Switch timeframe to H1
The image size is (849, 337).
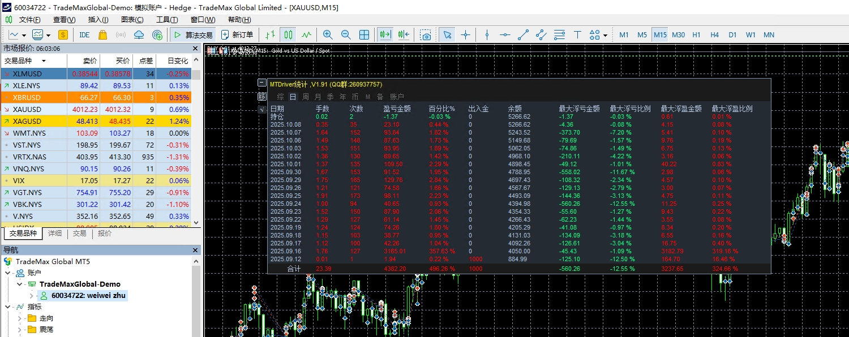pyautogui.click(x=696, y=34)
